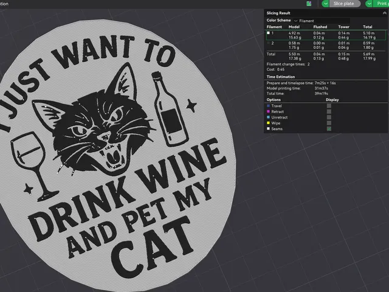This screenshot has width=389, height=292.
Task: Click the 4.92 m model length value
Action: tap(294, 33)
